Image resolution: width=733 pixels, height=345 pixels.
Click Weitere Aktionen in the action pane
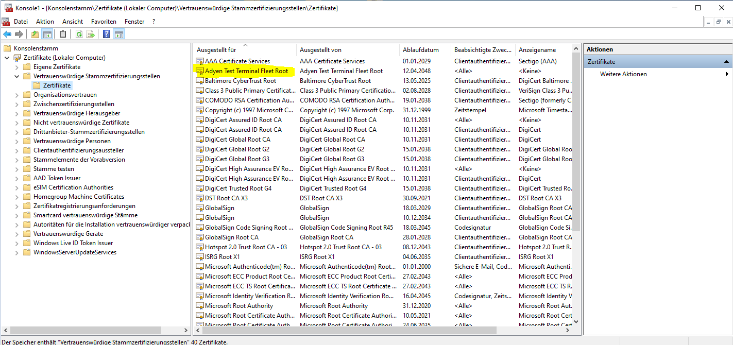pos(623,74)
